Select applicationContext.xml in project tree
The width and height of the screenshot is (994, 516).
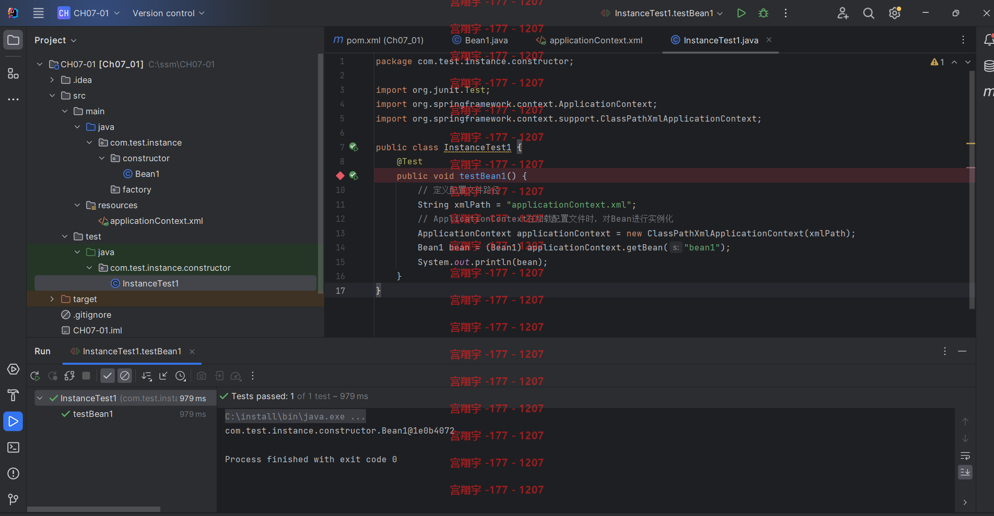(x=151, y=221)
